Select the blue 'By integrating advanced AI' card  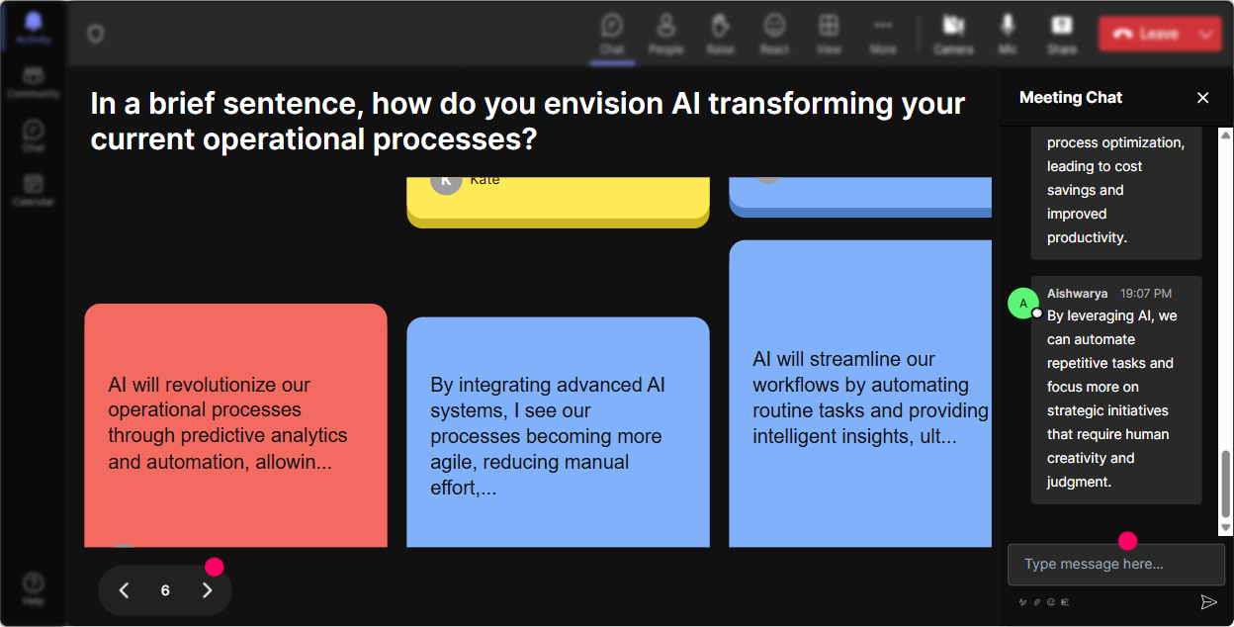(558, 432)
